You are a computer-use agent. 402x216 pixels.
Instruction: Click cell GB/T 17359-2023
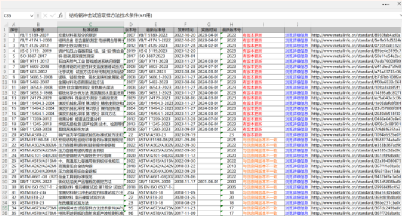(156, 119)
